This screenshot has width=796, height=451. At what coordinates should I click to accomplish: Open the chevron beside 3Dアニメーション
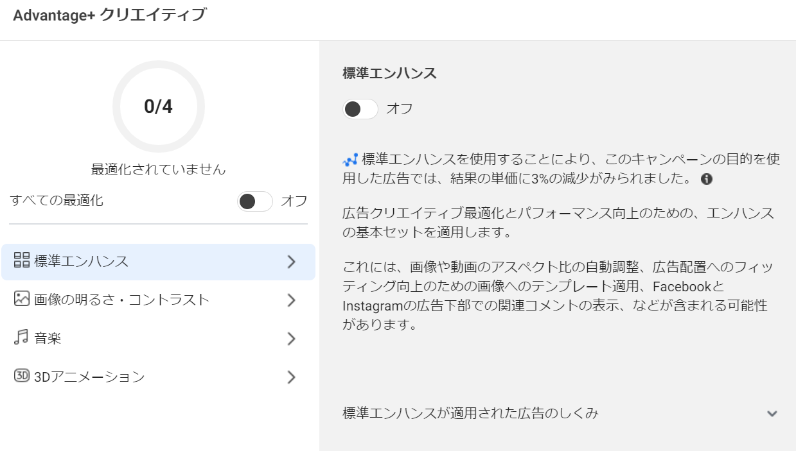[291, 377]
